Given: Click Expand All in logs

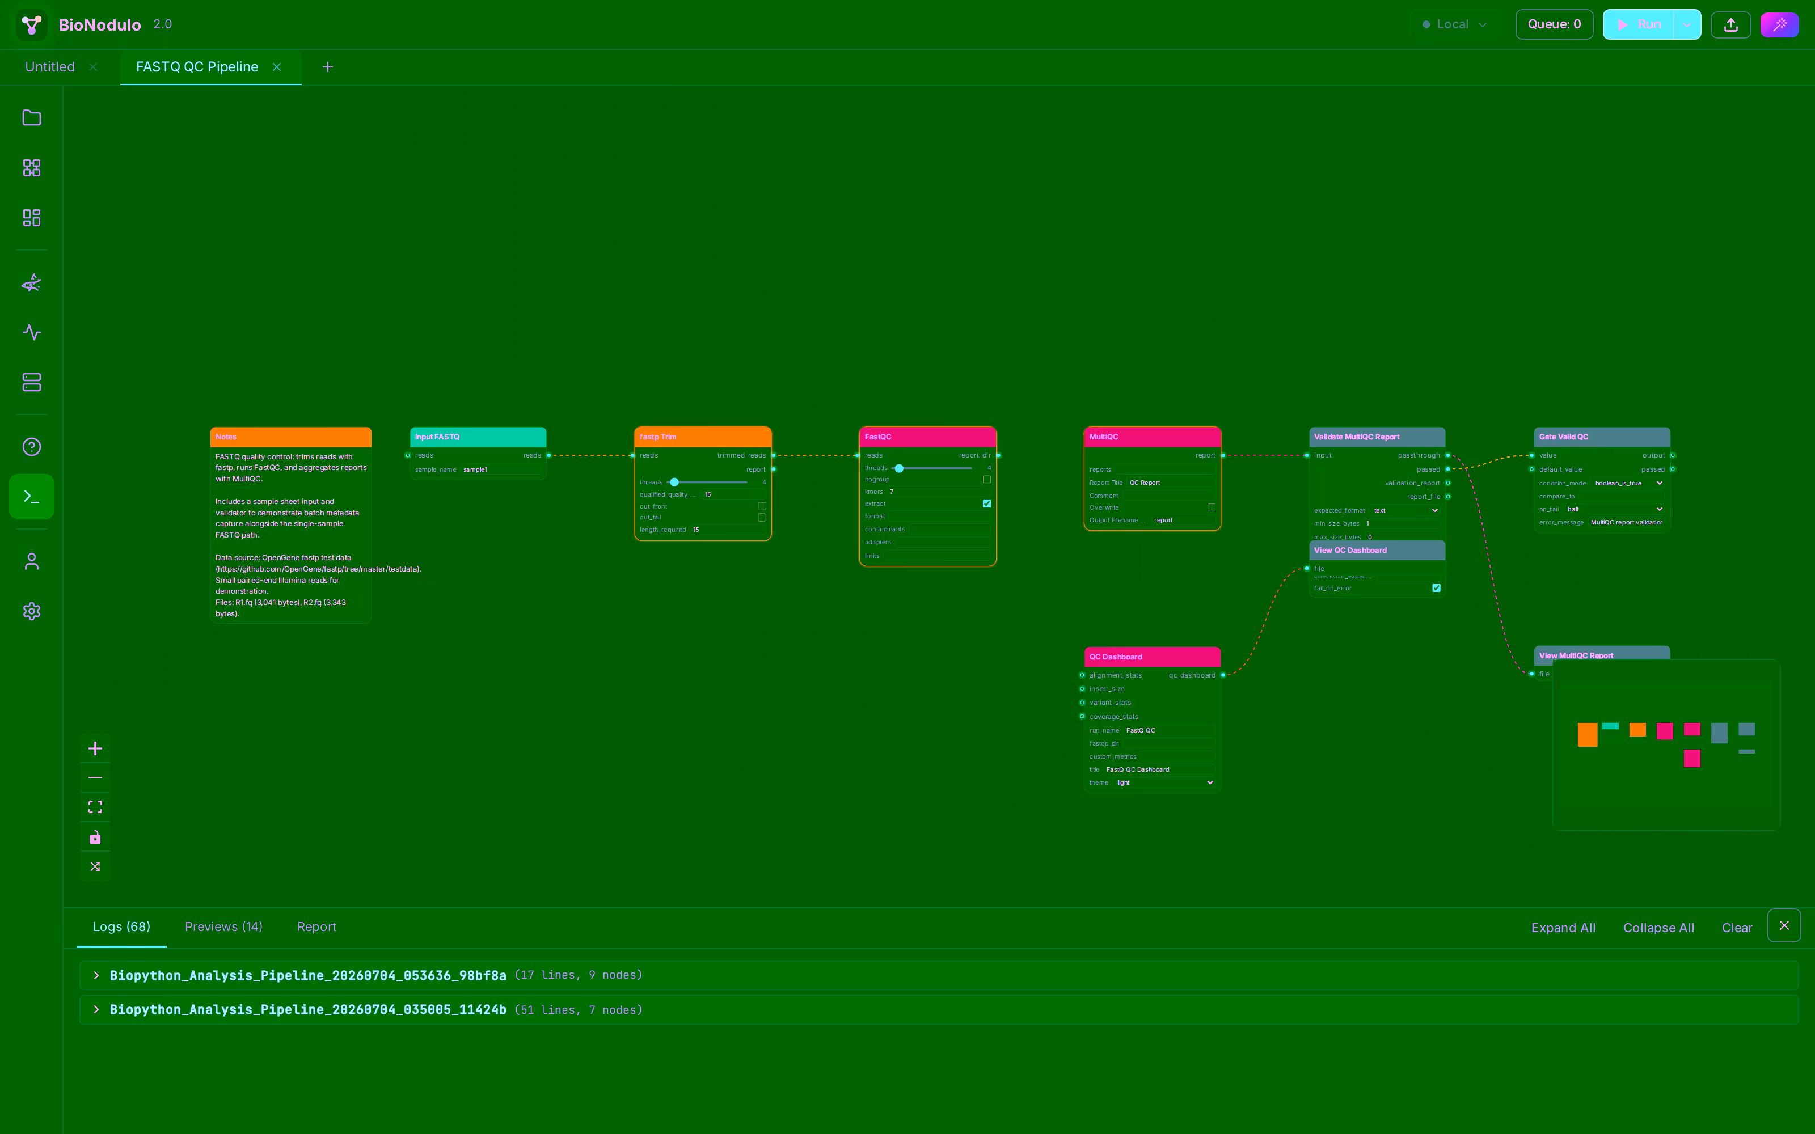Looking at the screenshot, I should tap(1563, 928).
